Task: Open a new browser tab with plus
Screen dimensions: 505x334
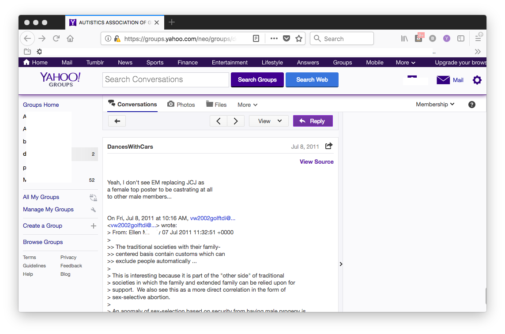Action: [172, 22]
